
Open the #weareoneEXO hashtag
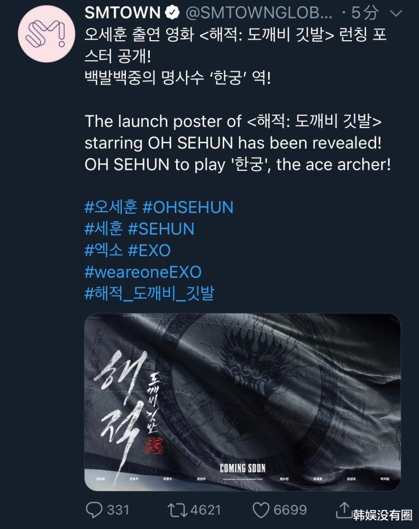pos(143,272)
